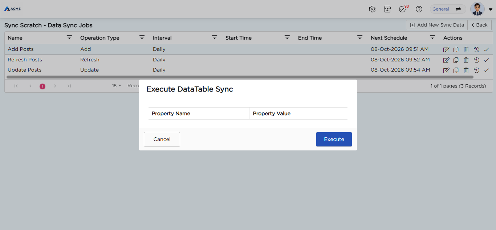The width and height of the screenshot is (496, 230).
Task: Open the page size dropdown showing 15
Action: point(117,86)
